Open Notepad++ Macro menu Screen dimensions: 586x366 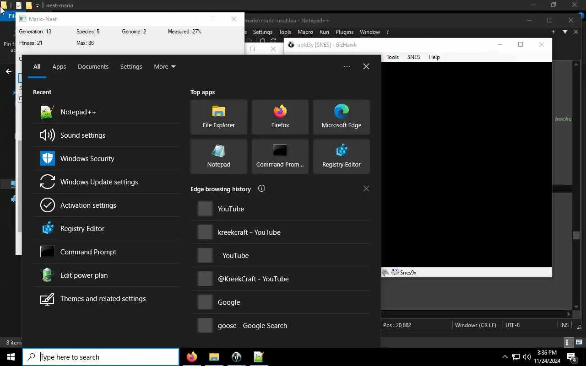tap(305, 32)
